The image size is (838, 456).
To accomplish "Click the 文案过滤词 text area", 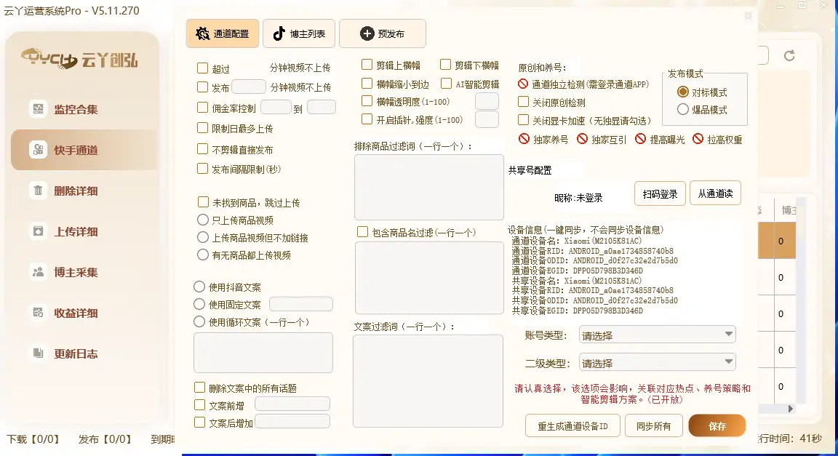I will tap(428, 381).
